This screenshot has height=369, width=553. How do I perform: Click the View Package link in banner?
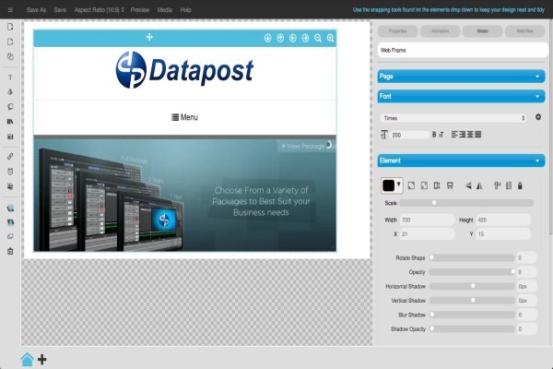306,146
